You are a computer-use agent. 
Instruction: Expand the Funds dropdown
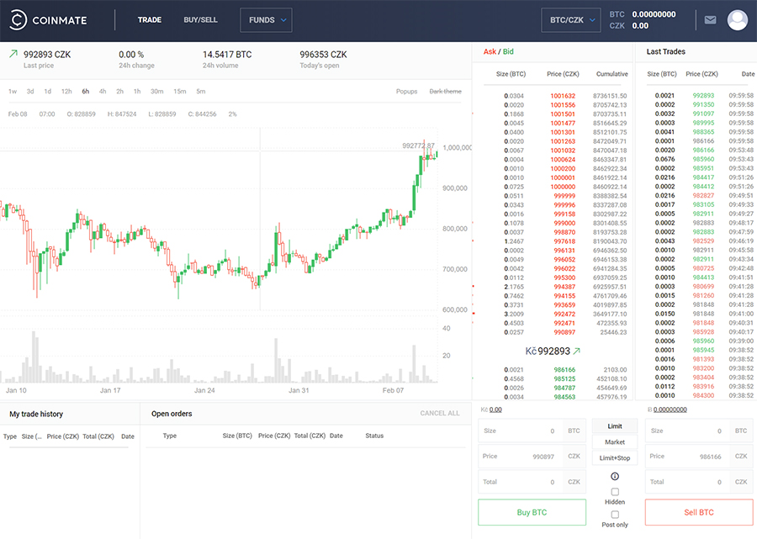266,20
